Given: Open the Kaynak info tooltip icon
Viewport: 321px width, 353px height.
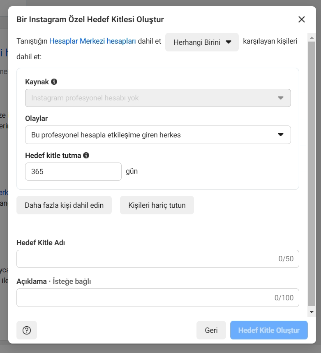Looking at the screenshot, I should (54, 81).
